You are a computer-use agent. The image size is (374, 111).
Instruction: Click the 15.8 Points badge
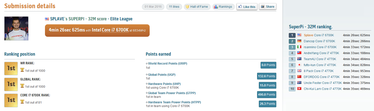pos(268,85)
